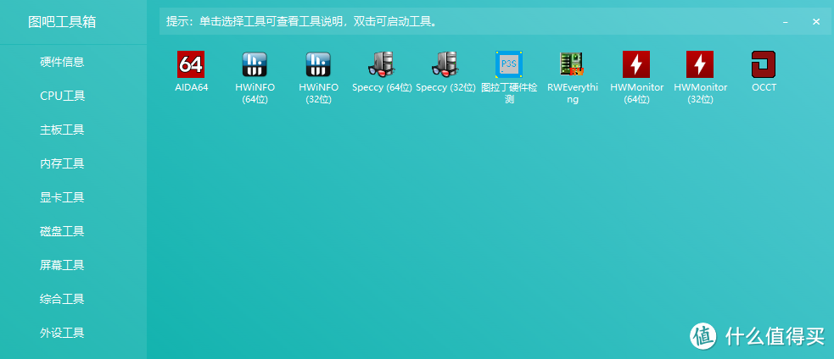
Task: Pick the RWEverything tool icon
Action: [x=573, y=64]
